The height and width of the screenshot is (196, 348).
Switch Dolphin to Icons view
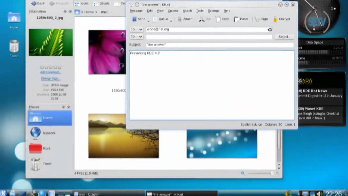click(x=82, y=4)
